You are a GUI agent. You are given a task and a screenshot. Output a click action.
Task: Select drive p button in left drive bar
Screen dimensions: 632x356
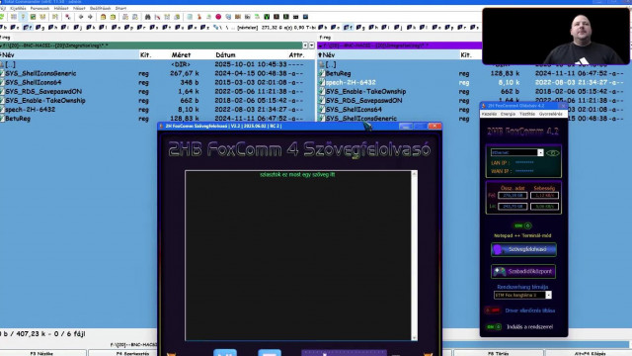point(128,28)
